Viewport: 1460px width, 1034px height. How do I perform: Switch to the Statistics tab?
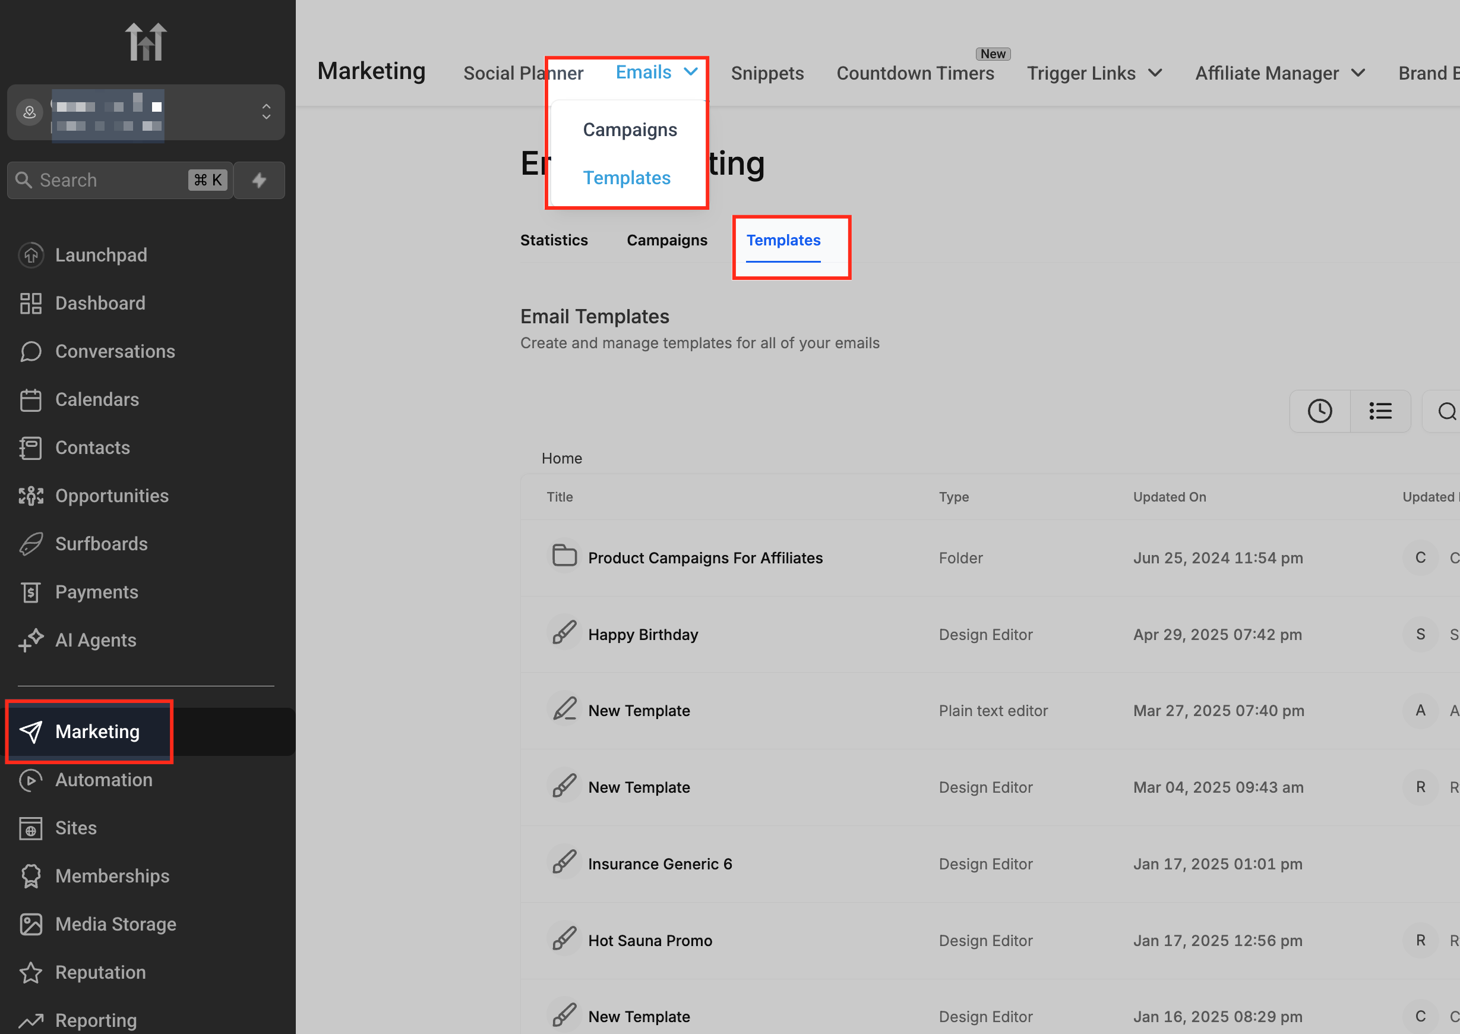pos(554,240)
